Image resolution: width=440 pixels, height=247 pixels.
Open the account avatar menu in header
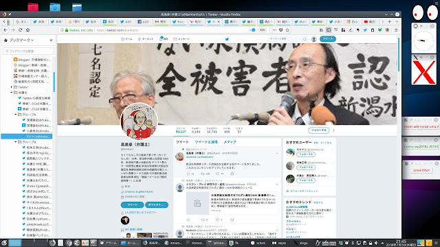tap(314, 39)
